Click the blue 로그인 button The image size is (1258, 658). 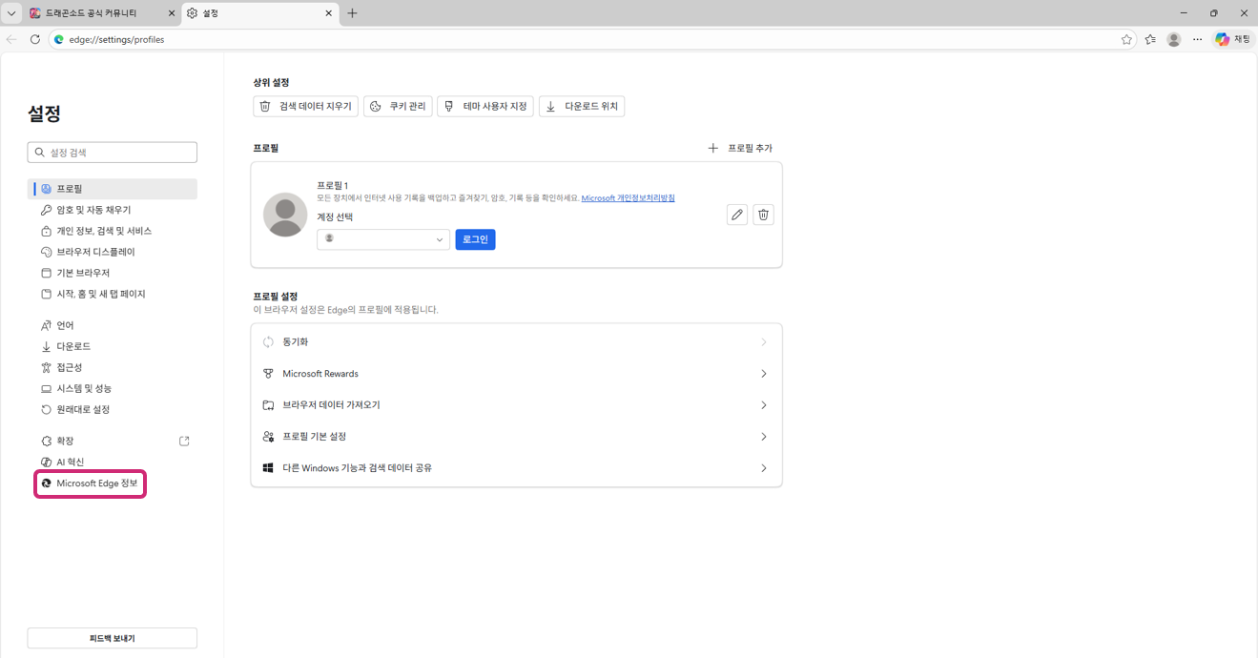[475, 239]
